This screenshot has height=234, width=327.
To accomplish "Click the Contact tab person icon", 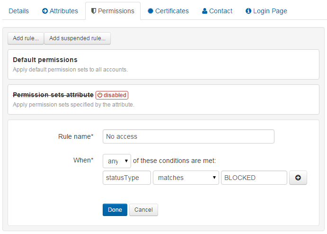I will pos(204,11).
